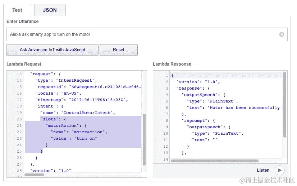Click the "turn on" value line
297x186 pixels.
coord(74,138)
